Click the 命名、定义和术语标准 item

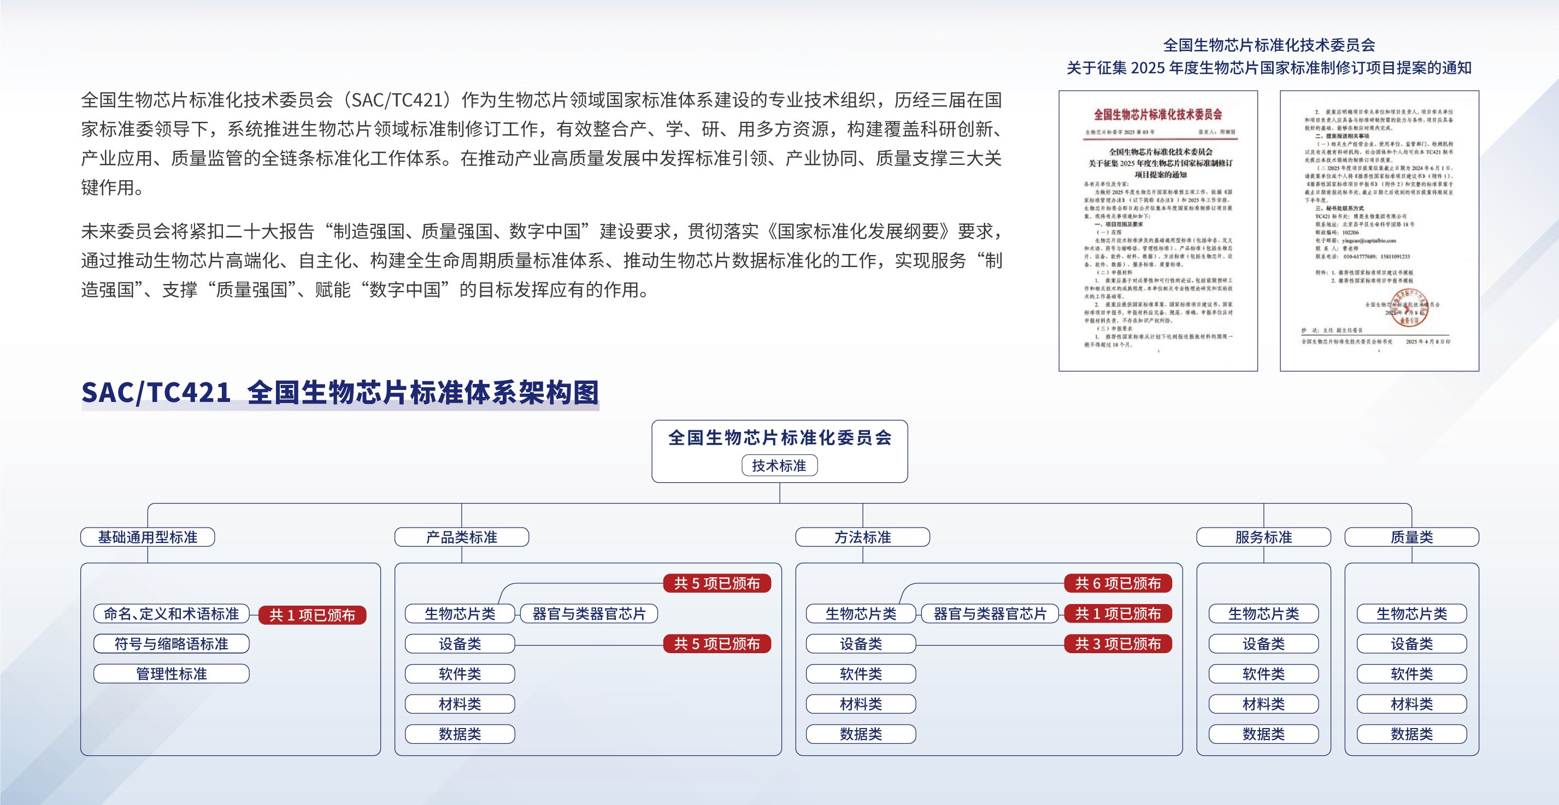[x=171, y=614]
